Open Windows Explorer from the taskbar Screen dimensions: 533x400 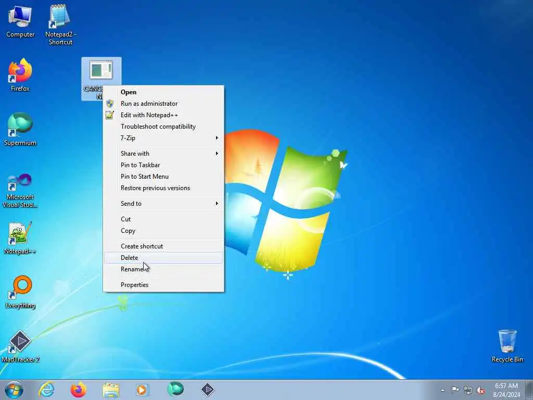click(111, 390)
